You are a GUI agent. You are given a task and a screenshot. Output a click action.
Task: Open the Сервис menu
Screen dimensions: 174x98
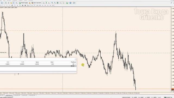coord(21,1)
